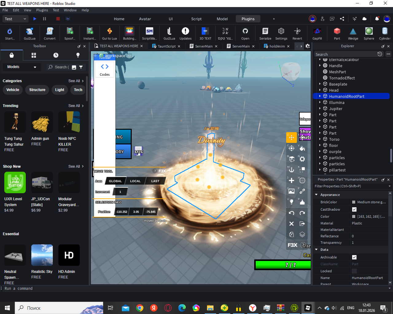This screenshot has width=393, height=314.
Task: Collapse the Appearance properties section
Action: [x=316, y=195]
